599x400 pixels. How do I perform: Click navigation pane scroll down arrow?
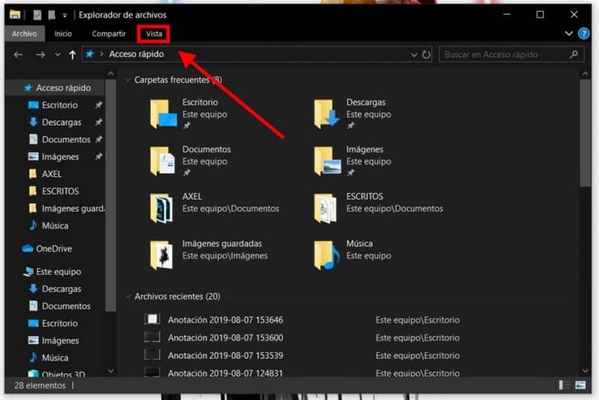(x=111, y=370)
